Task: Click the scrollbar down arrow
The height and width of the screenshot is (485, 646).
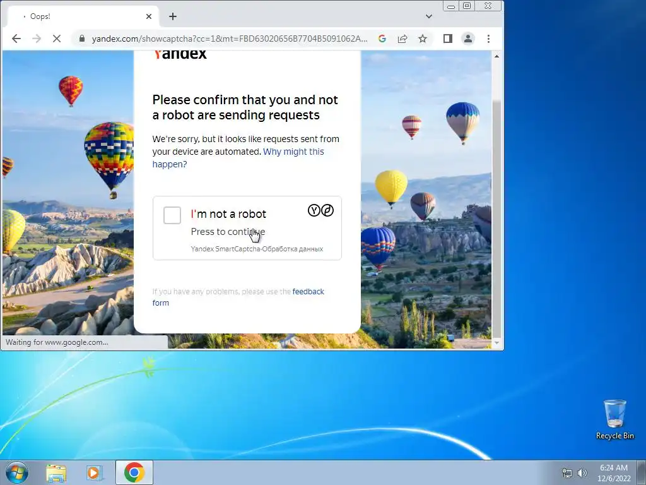Action: click(x=496, y=343)
